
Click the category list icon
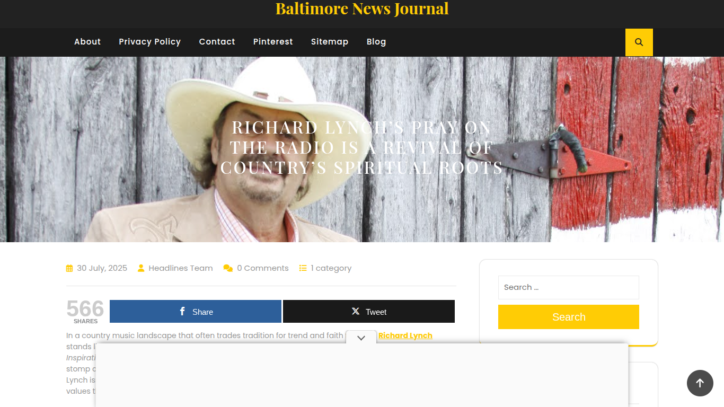pos(303,268)
